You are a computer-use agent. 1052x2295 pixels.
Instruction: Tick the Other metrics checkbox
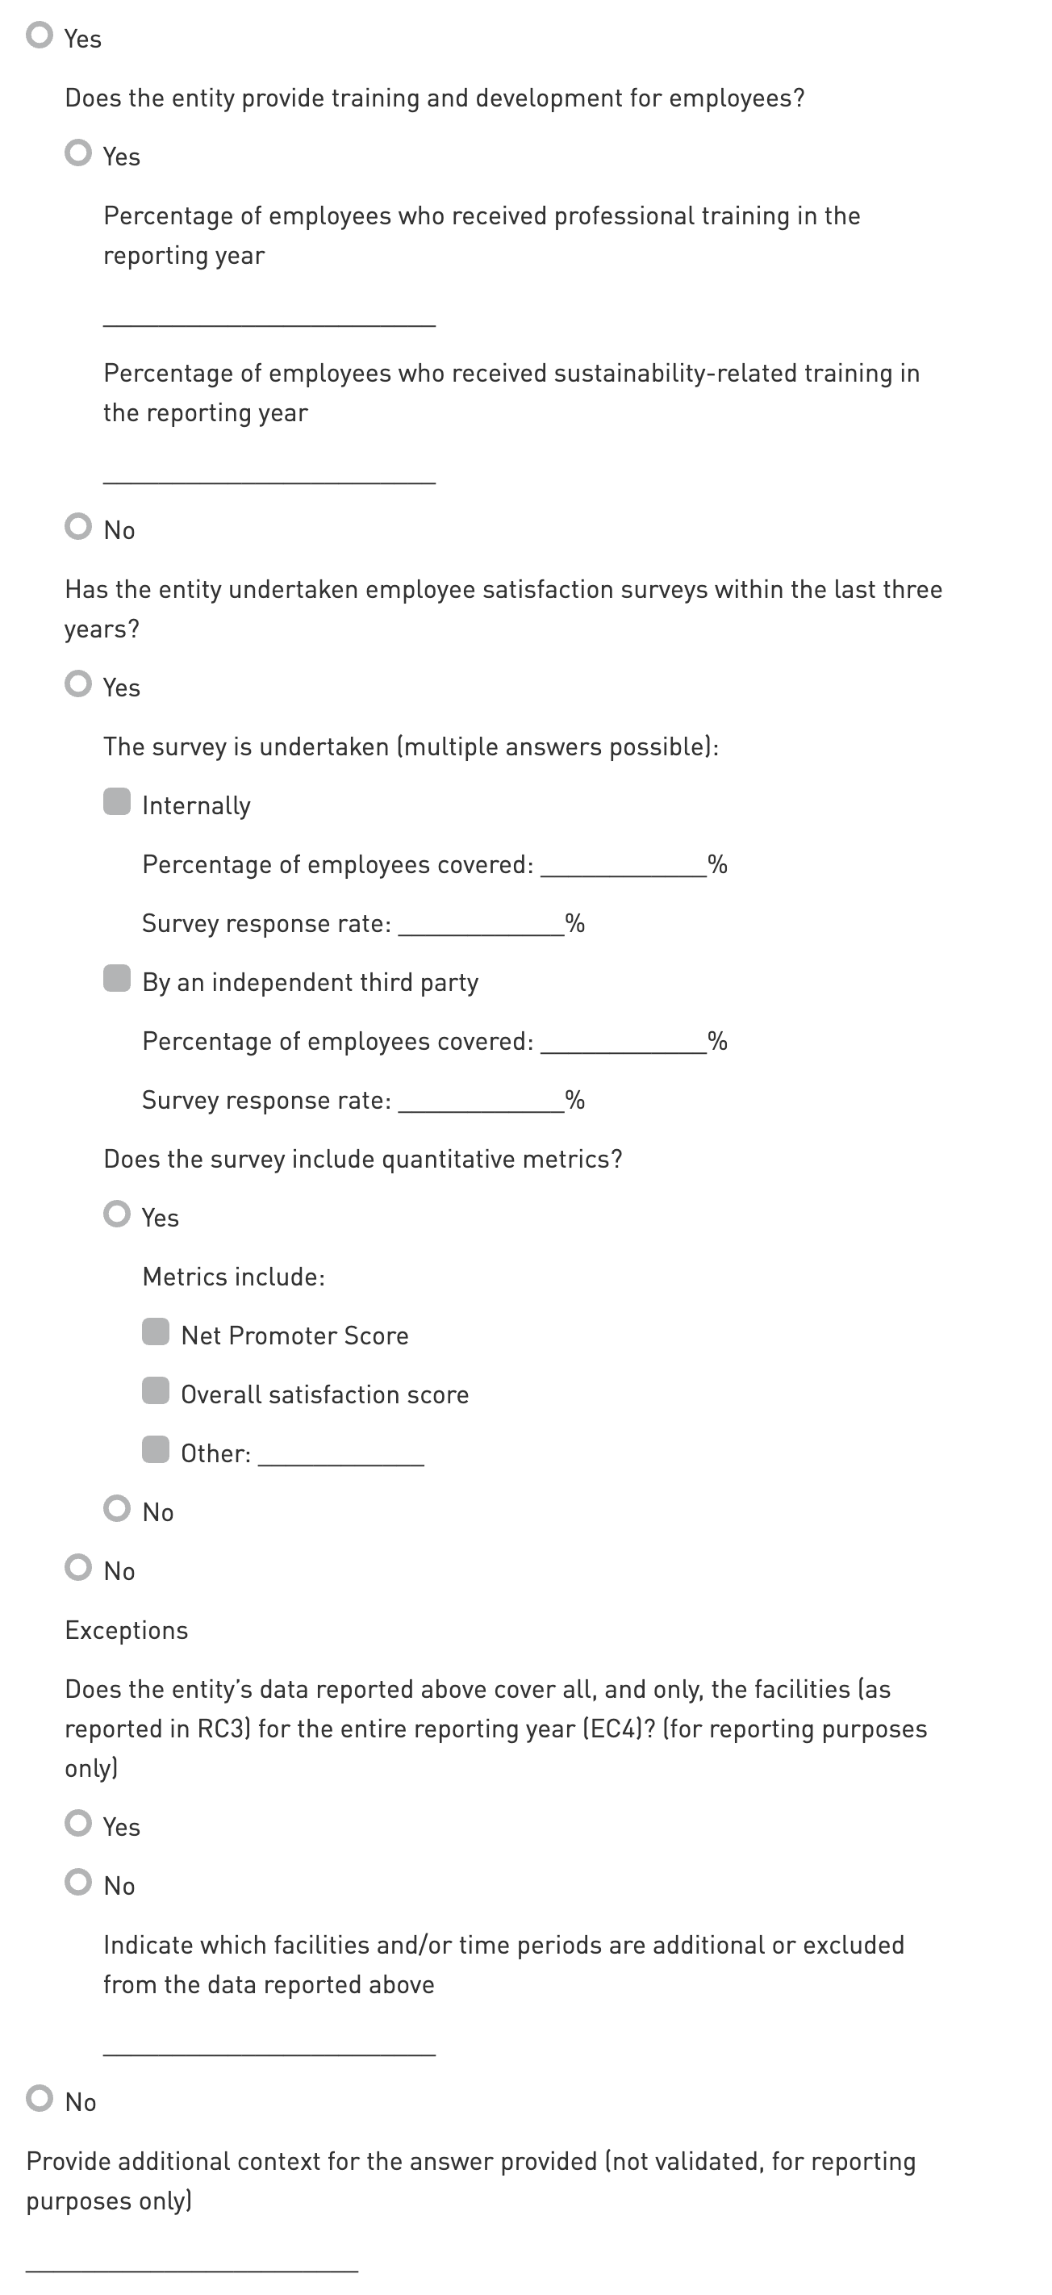(x=156, y=1449)
